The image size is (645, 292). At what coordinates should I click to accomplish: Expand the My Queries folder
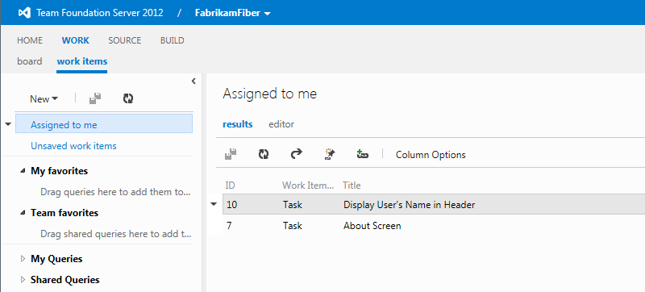point(23,259)
